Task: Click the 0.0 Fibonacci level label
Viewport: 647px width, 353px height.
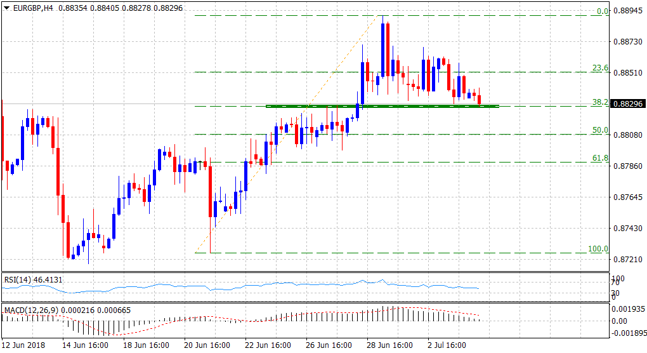Action: [601, 11]
